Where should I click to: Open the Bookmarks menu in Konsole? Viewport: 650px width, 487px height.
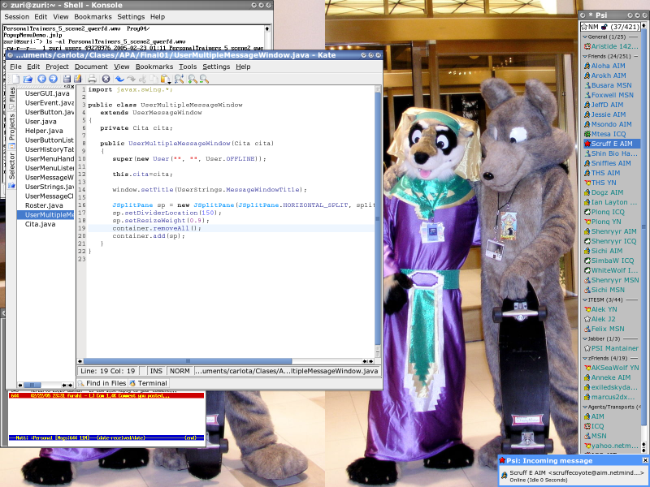pyautogui.click(x=93, y=16)
